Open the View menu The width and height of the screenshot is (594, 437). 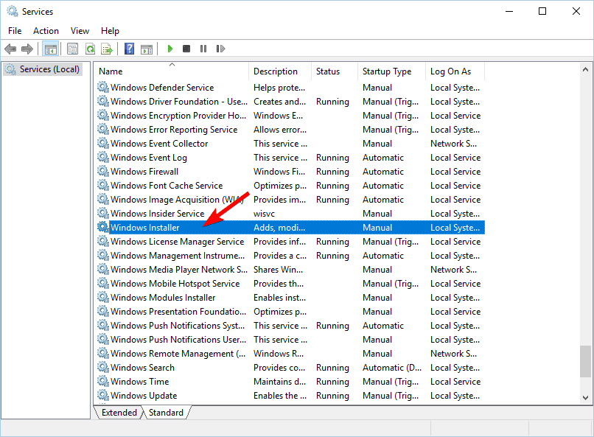(80, 31)
